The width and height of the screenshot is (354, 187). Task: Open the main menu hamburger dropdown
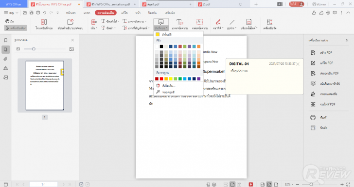tap(11, 13)
